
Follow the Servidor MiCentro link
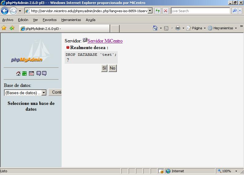pyautogui.click(x=105, y=41)
